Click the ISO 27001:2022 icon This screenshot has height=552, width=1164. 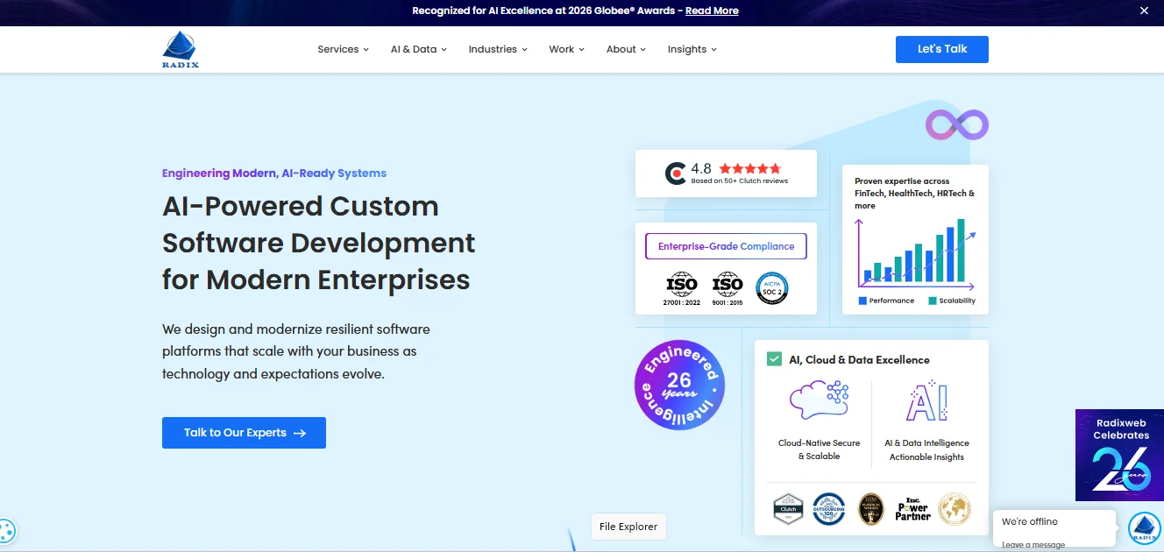pyautogui.click(x=682, y=289)
